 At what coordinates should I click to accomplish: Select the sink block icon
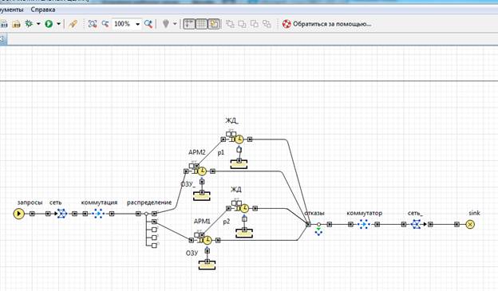click(470, 224)
